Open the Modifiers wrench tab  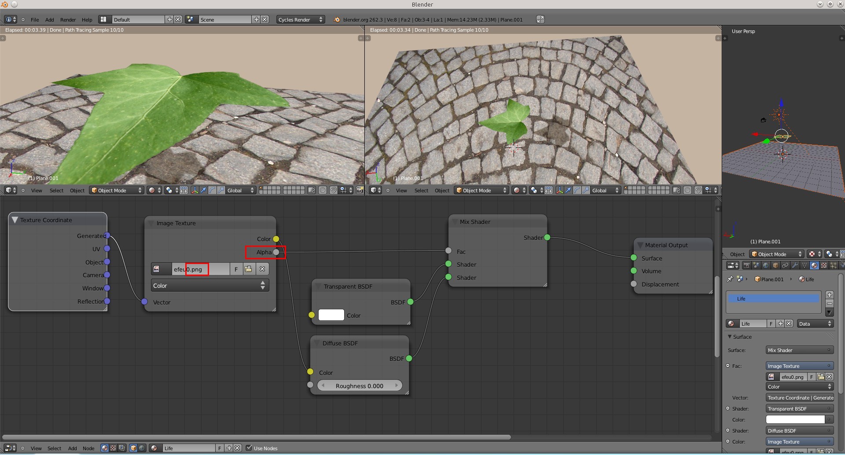(795, 265)
